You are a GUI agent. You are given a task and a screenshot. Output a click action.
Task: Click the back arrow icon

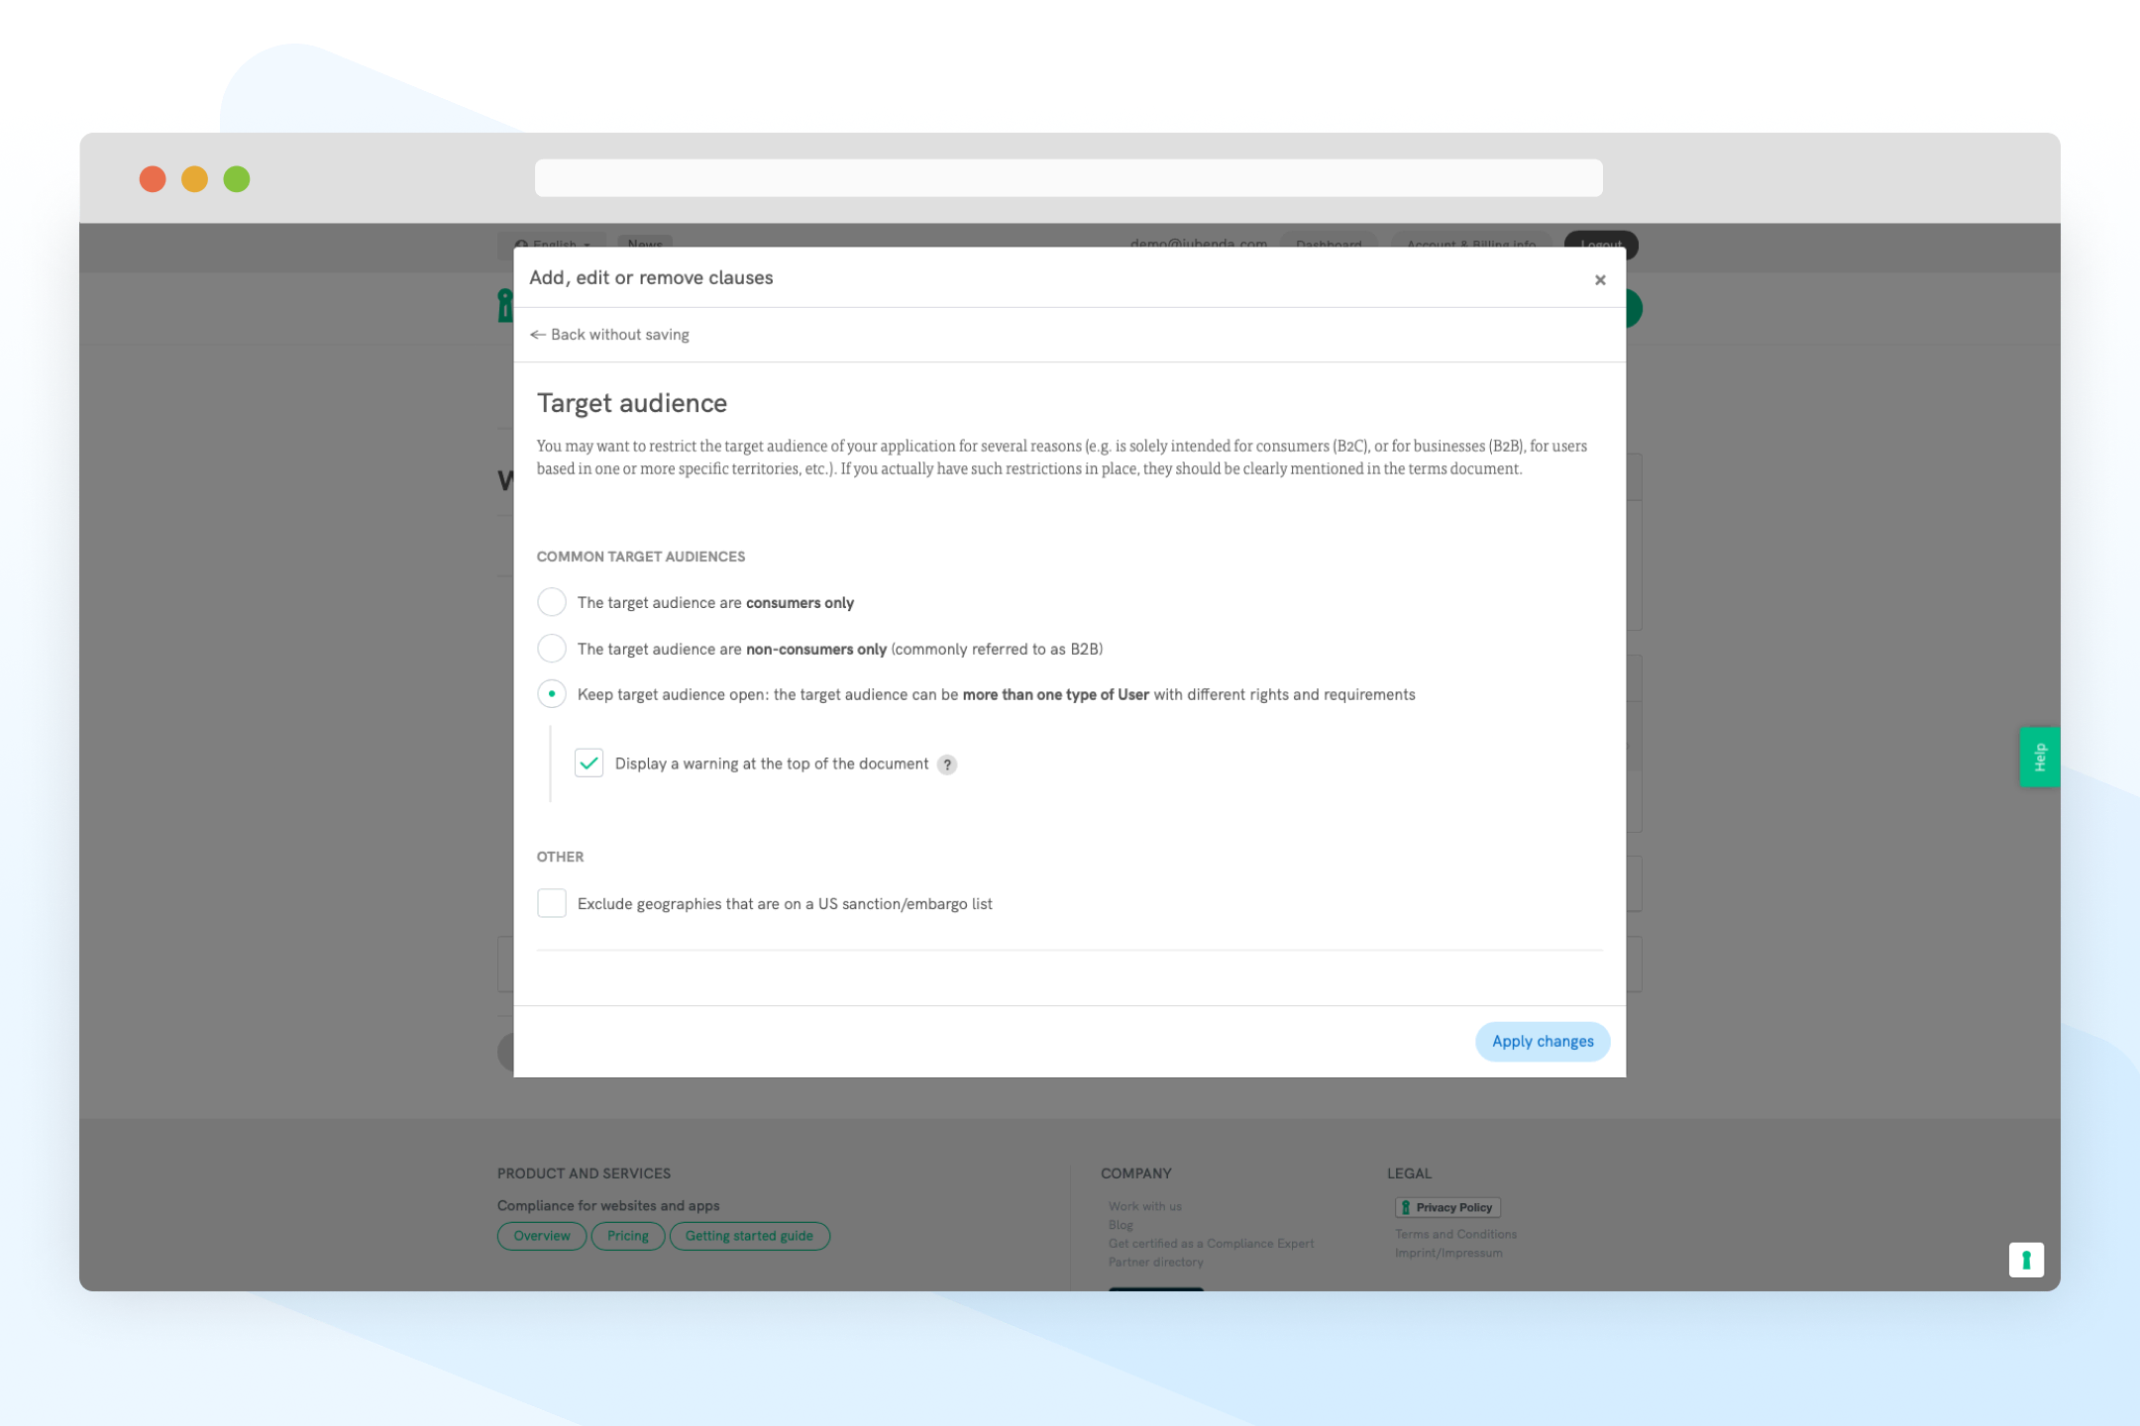coord(538,335)
